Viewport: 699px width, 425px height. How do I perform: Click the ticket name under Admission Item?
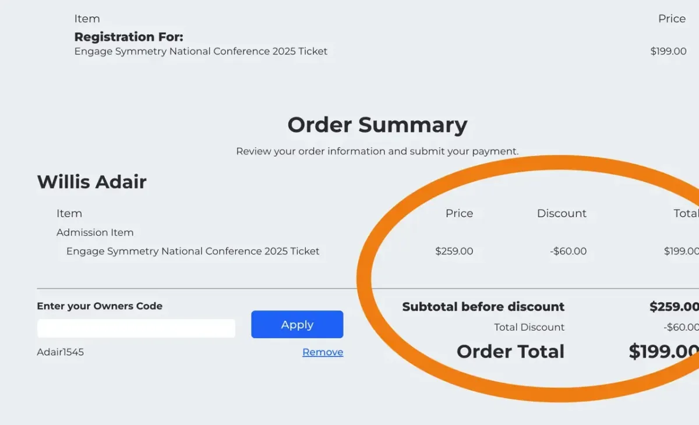coord(193,252)
